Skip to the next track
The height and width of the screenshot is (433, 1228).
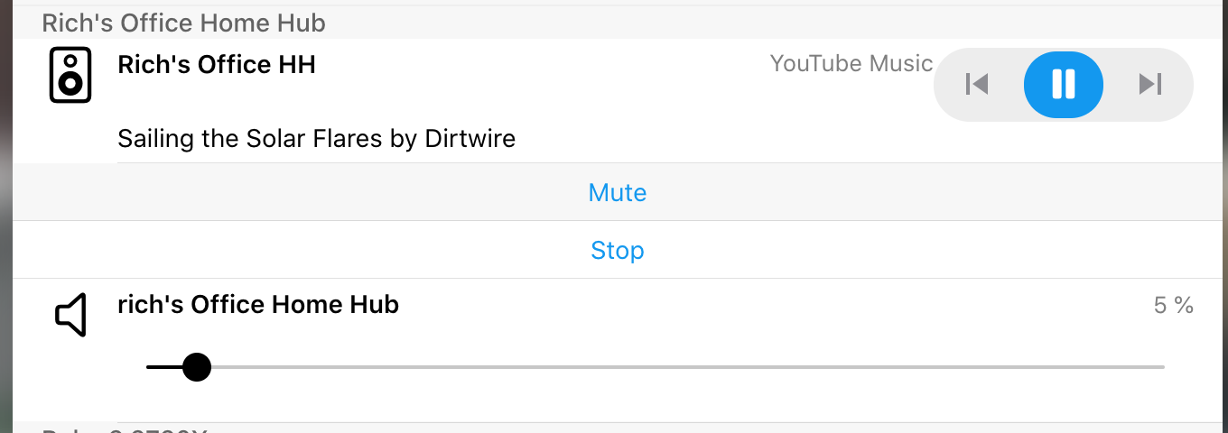1149,85
